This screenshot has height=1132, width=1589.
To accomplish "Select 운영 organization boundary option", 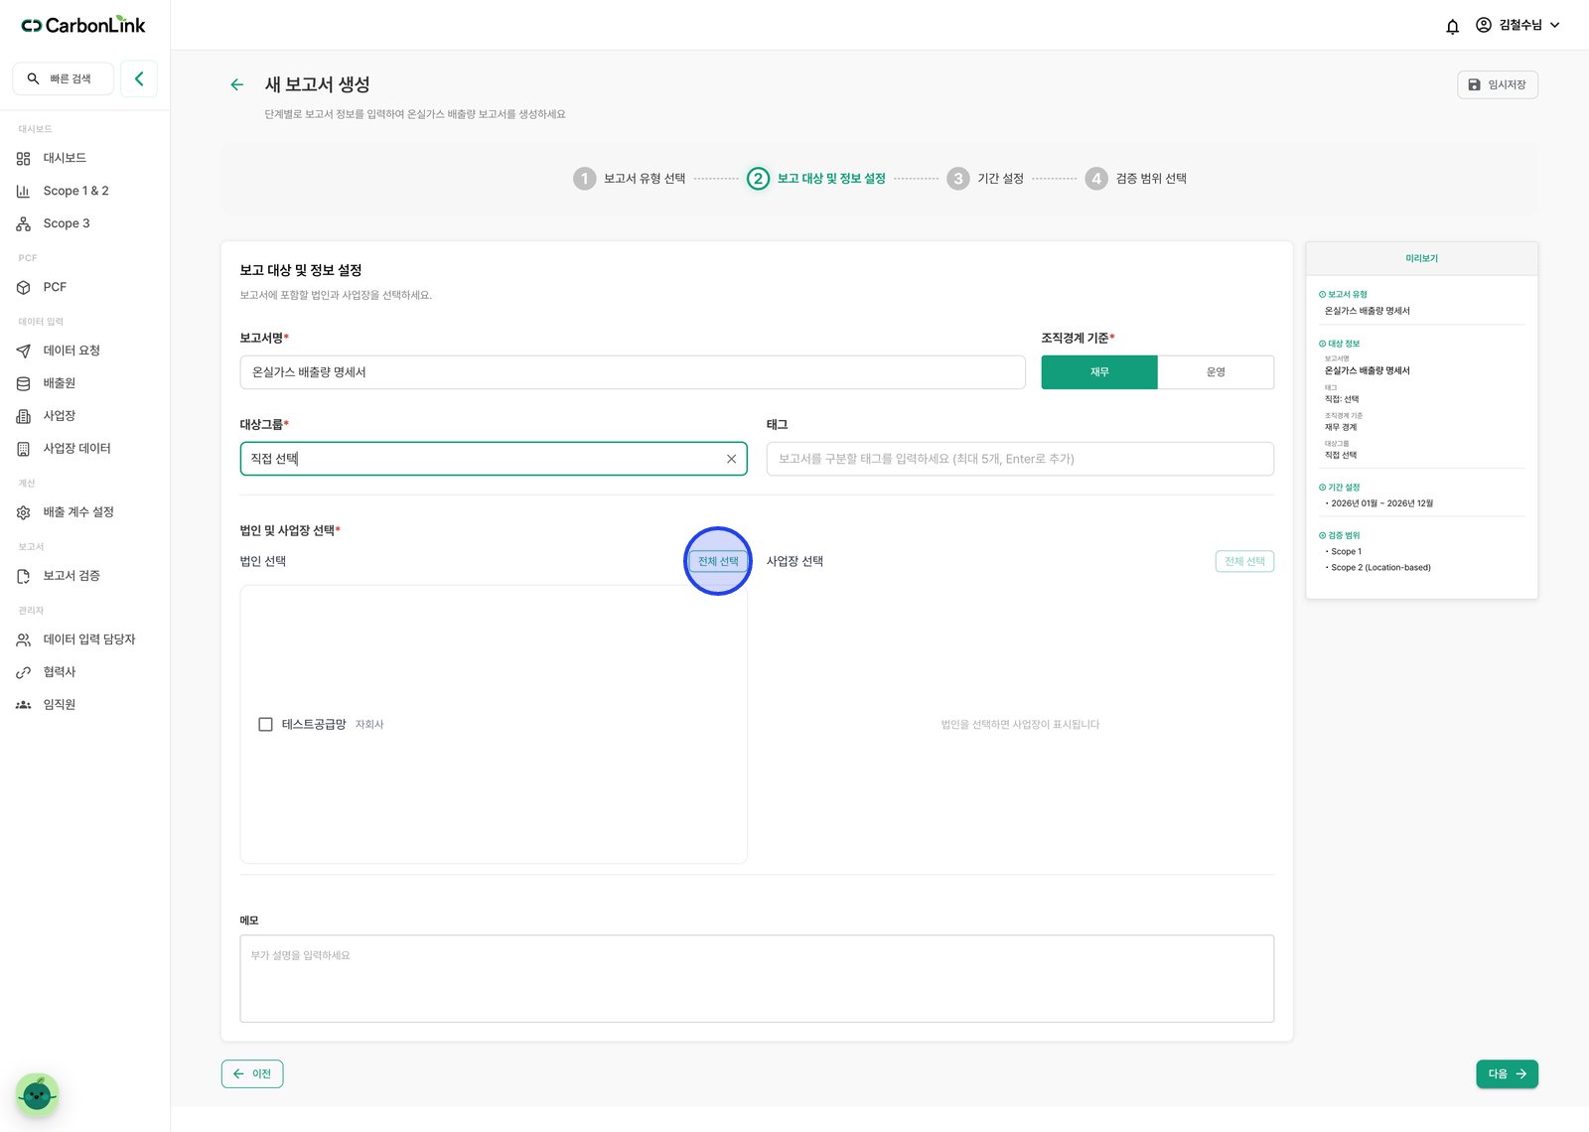I will pyautogui.click(x=1216, y=372).
